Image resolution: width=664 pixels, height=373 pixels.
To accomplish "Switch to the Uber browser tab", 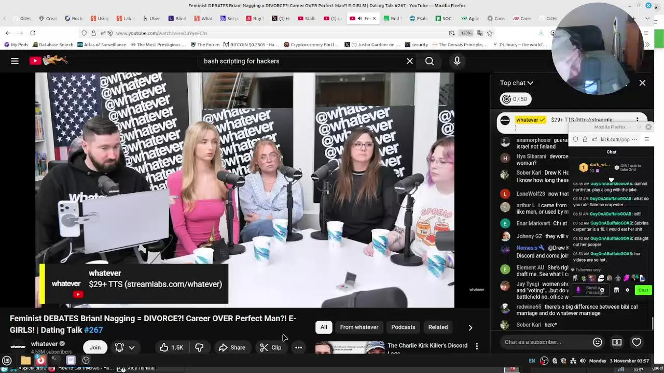I will coord(151,19).
